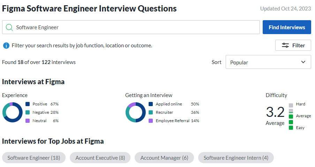
Task: Click the Neutral 6% label
Action: tap(46, 121)
